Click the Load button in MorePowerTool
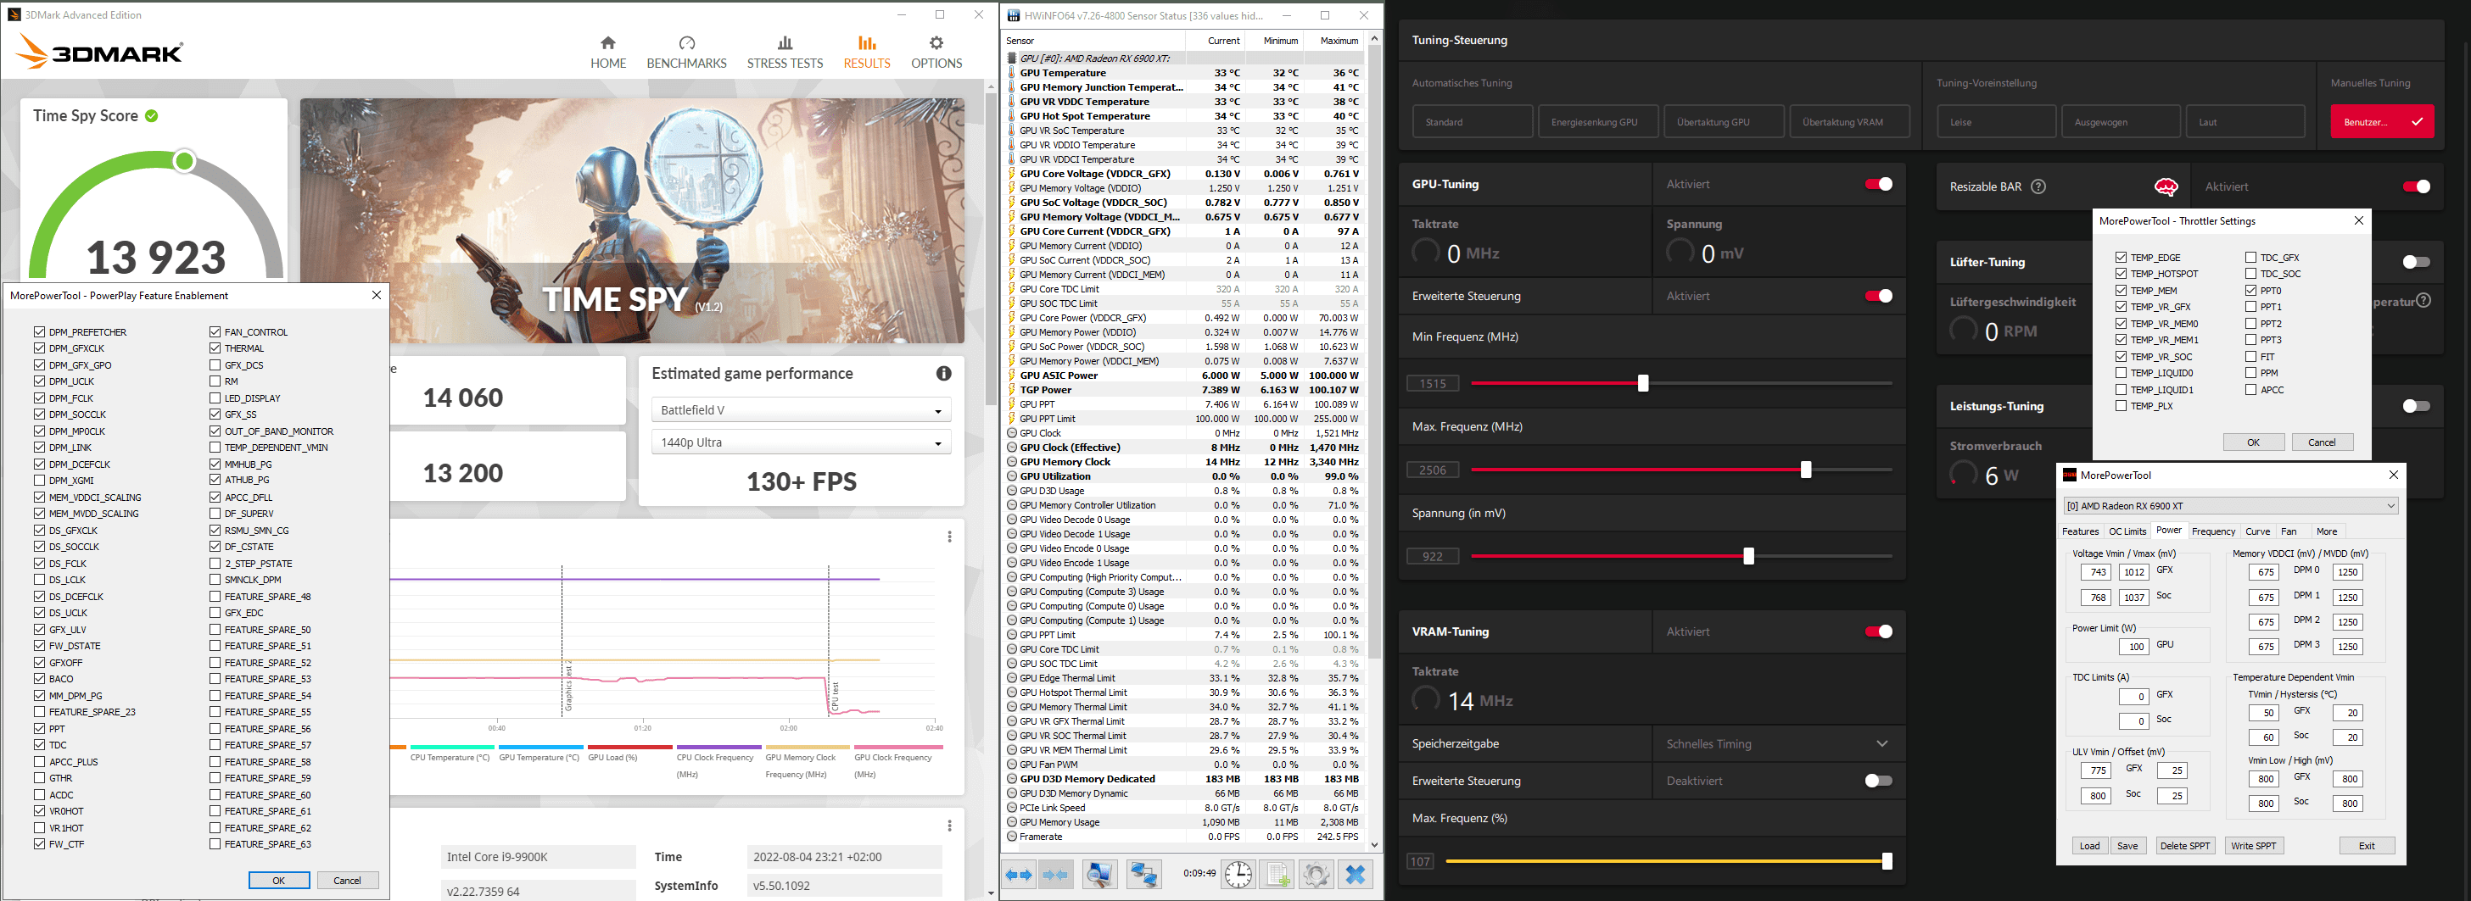This screenshot has width=2471, height=901. [2089, 847]
